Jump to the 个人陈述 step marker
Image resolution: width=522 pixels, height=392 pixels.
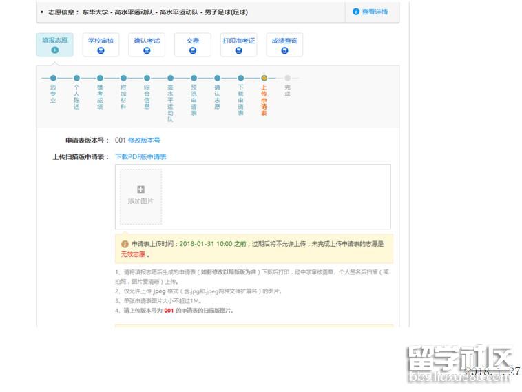[x=76, y=79]
